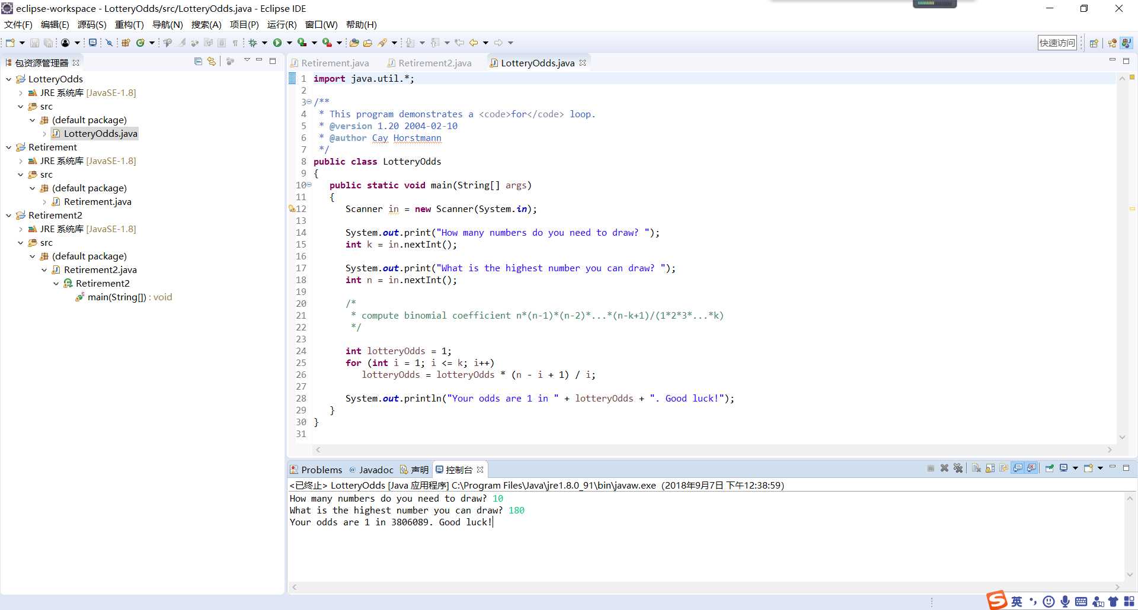This screenshot has height=610, width=1138.
Task: Switch to the Problems tab
Action: click(x=316, y=470)
